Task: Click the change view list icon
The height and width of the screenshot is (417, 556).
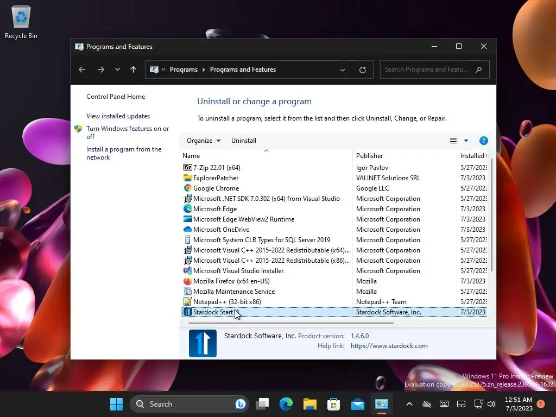Action: tap(453, 141)
